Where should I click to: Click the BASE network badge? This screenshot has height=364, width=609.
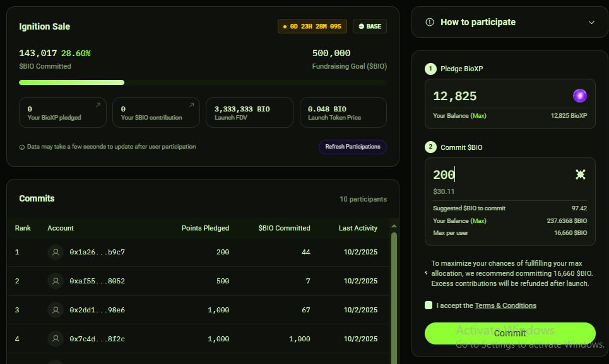[x=369, y=26]
